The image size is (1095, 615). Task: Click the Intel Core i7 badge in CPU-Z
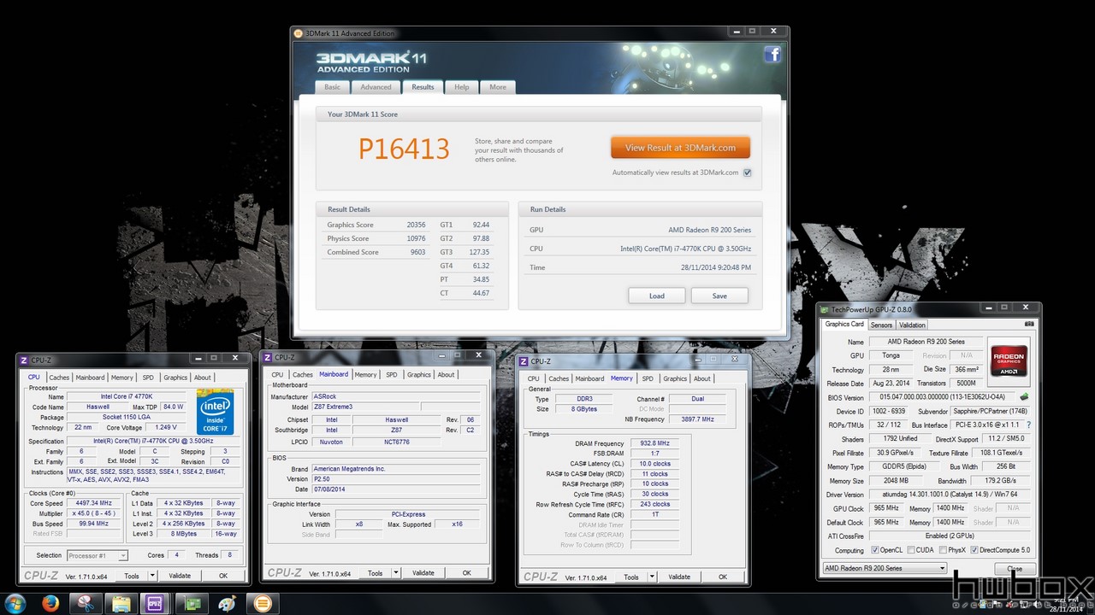[215, 413]
